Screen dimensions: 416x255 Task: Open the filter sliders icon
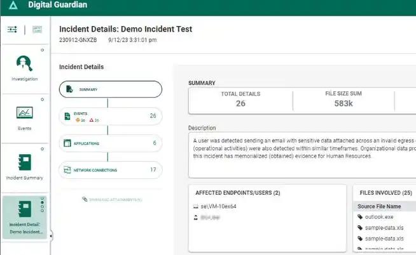tap(12, 29)
